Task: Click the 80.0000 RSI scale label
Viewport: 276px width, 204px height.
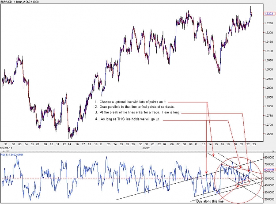Action: pos(270,157)
